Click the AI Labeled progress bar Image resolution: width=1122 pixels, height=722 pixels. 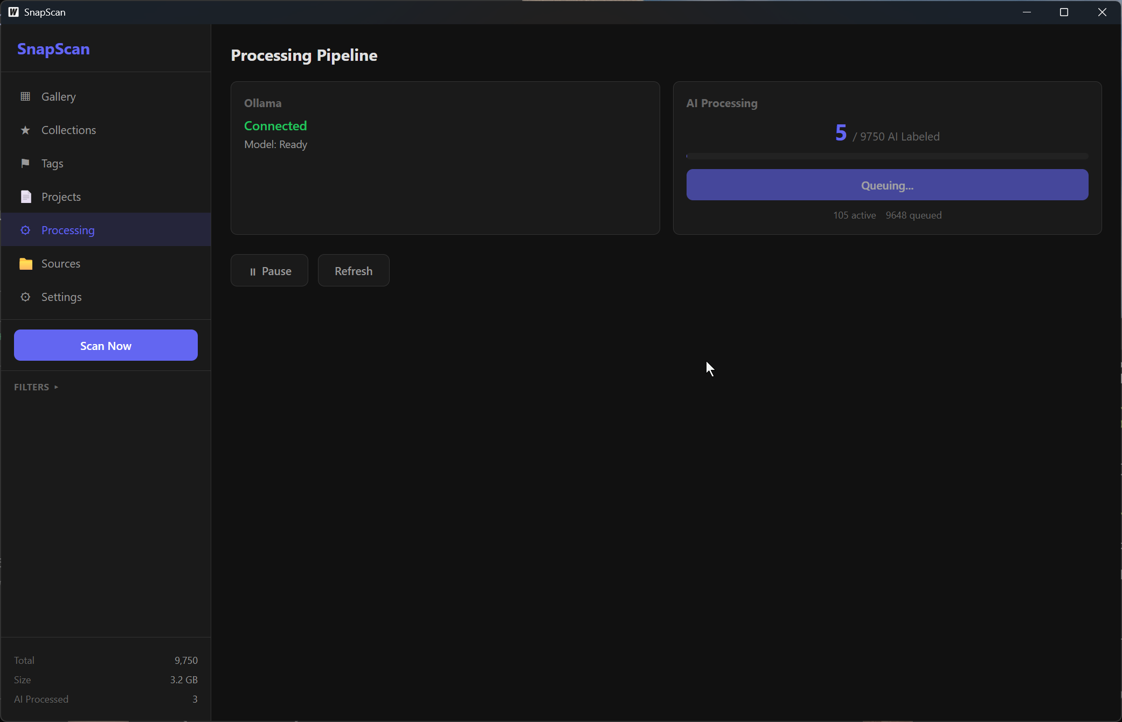point(887,156)
